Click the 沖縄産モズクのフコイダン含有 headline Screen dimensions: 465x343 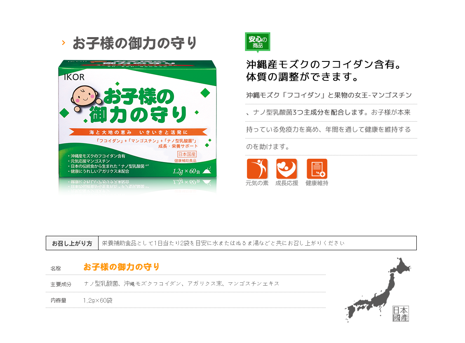pyautogui.click(x=324, y=64)
